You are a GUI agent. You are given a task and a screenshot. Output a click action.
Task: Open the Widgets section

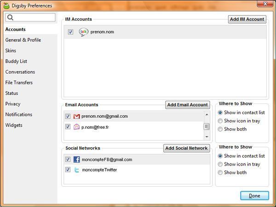coord(14,125)
